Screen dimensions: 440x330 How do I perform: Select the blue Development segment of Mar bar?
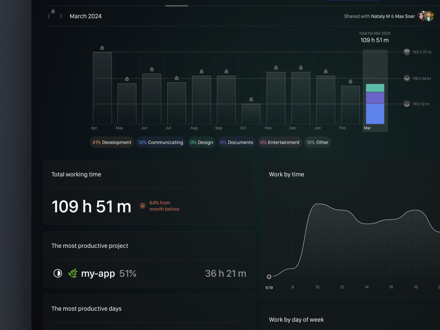coord(375,114)
